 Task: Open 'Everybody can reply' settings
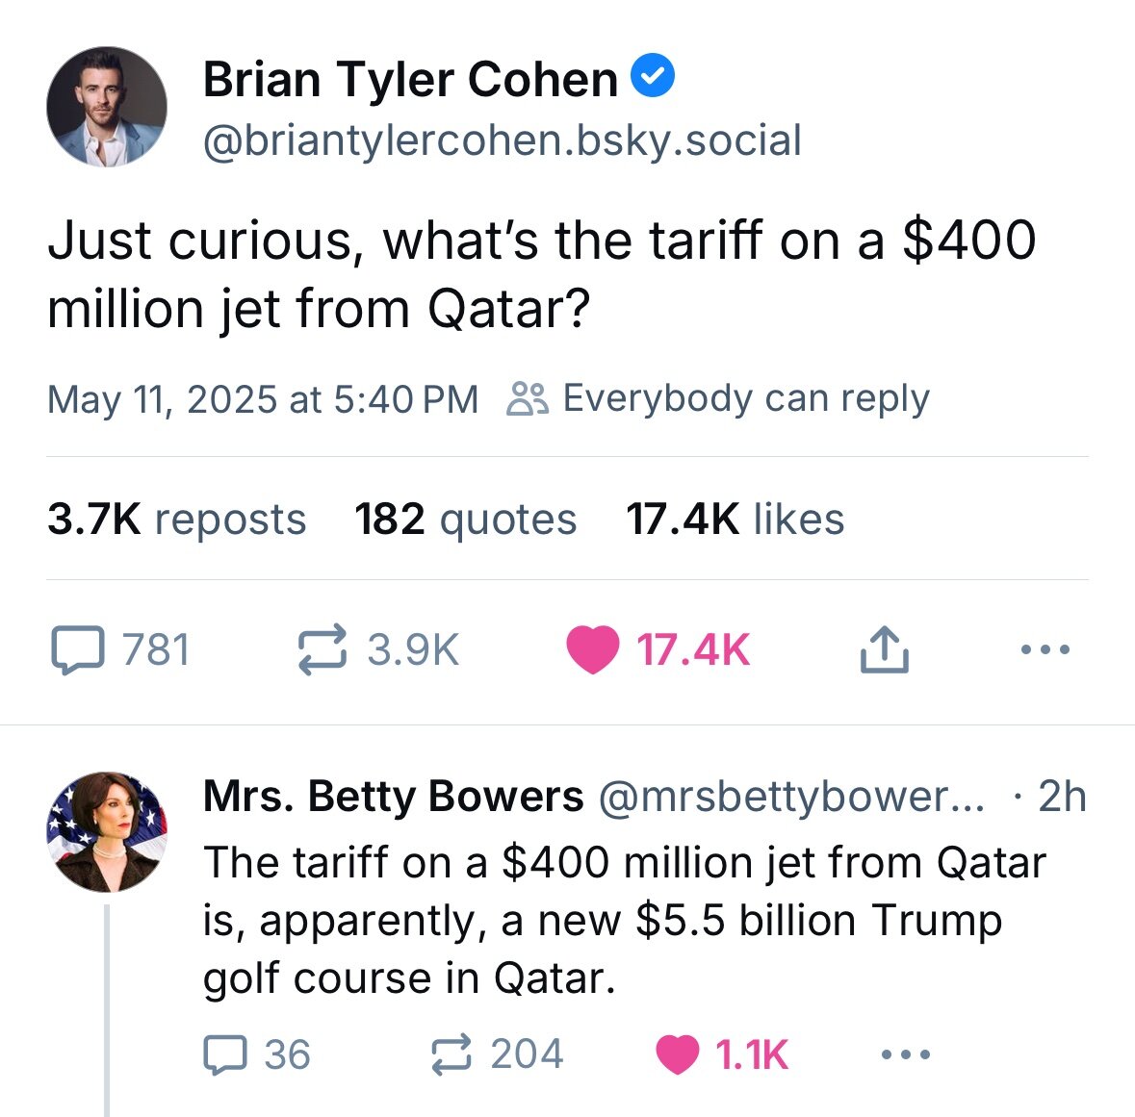(x=719, y=398)
